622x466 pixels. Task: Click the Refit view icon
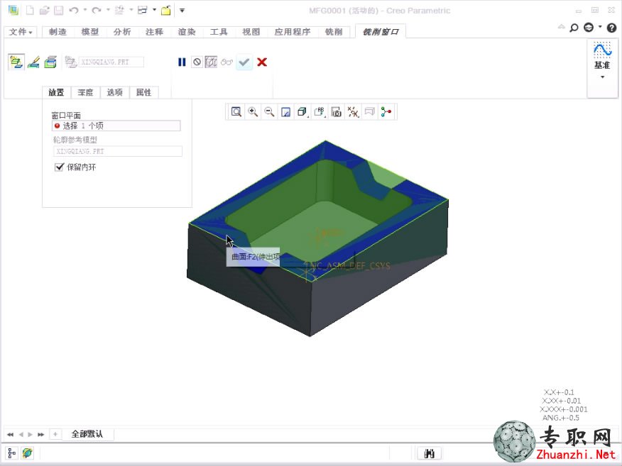(x=236, y=112)
